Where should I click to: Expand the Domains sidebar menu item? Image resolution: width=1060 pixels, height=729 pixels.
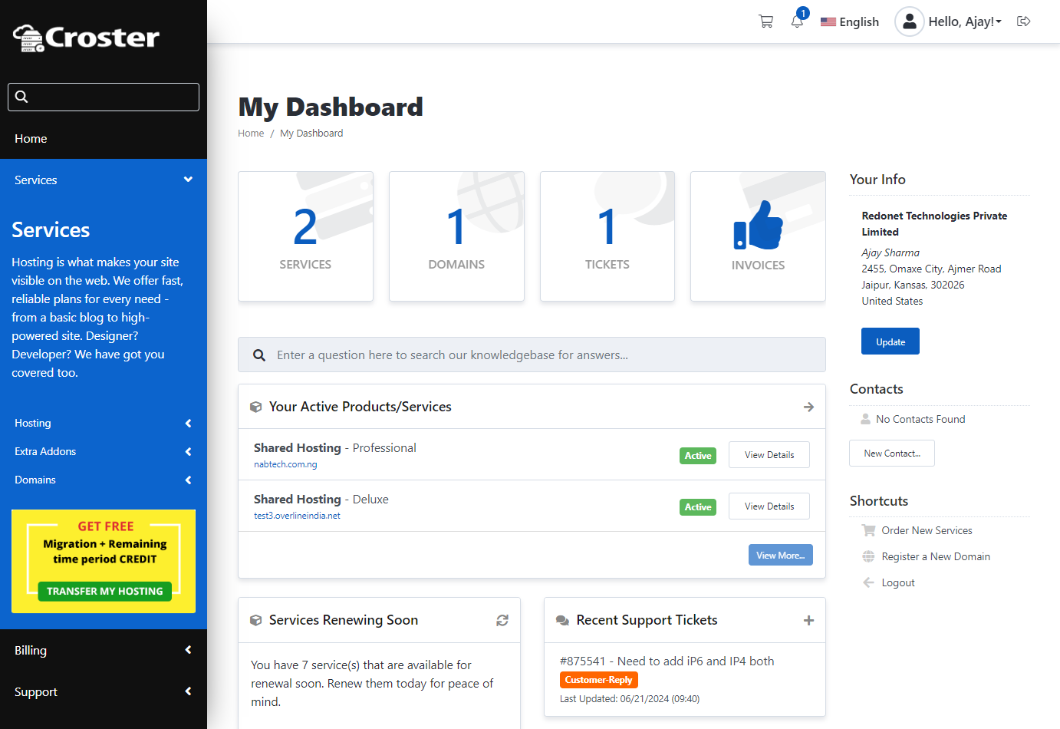[x=103, y=480]
